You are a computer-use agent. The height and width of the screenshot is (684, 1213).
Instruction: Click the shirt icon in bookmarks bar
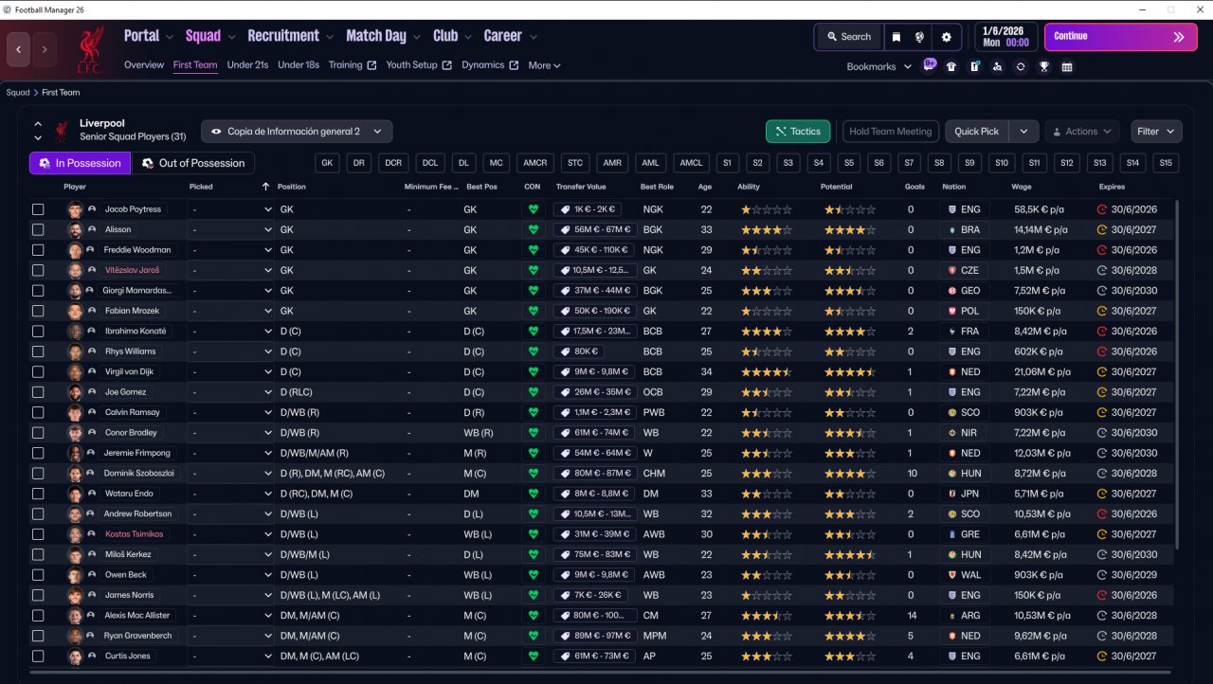click(951, 66)
